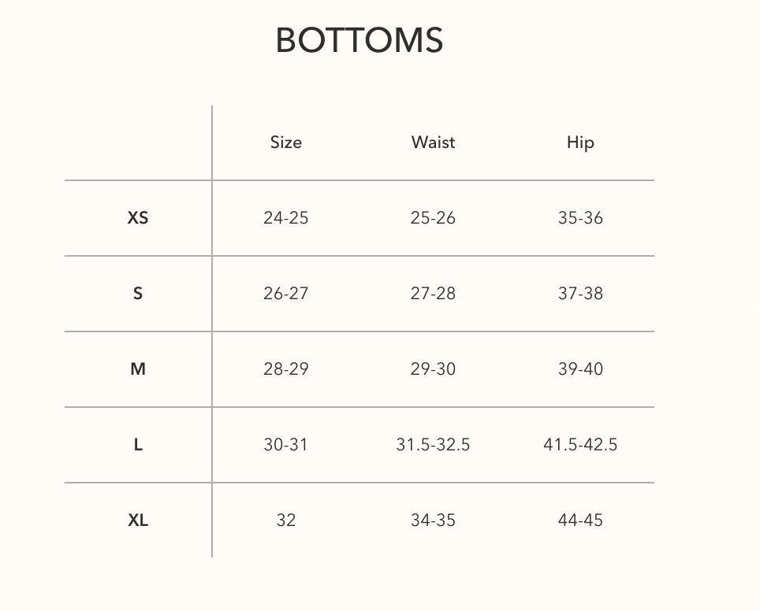
Task: Select the 35-36 hip cell
Action: [x=581, y=218]
